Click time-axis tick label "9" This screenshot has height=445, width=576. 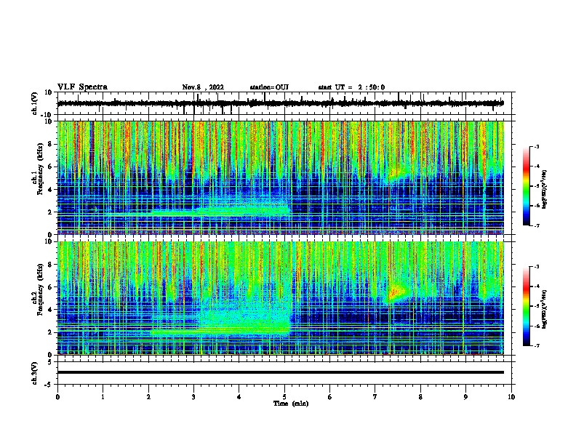465,397
